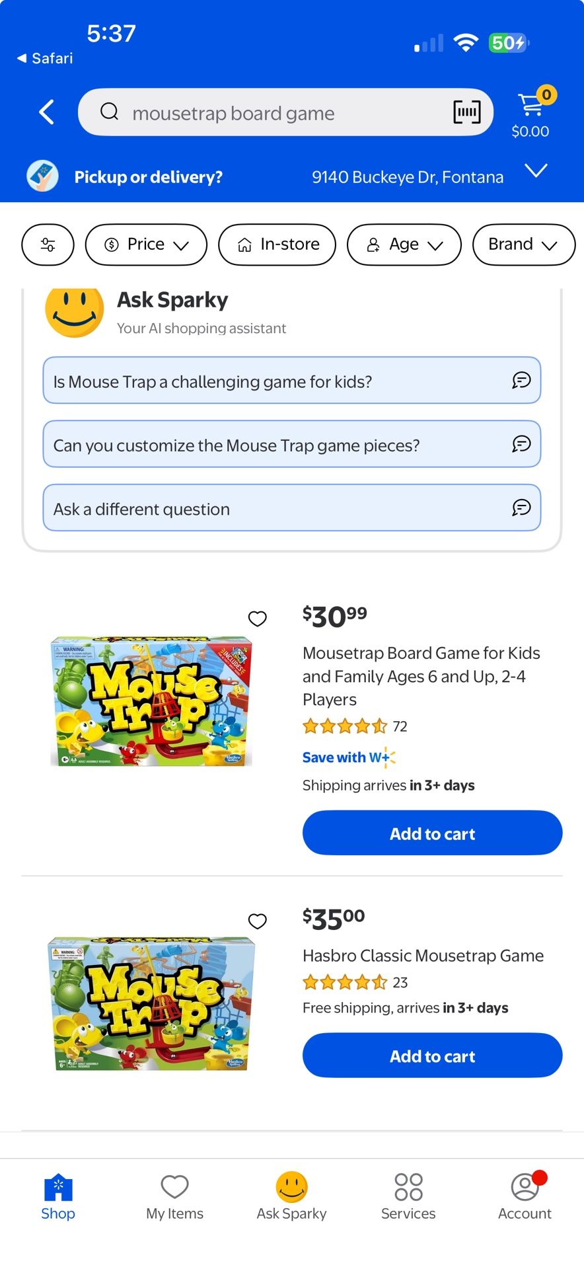Viewport: 584px width, 1269px height.
Task: Favorite the Hasbro Classic Mousetrap heart
Action: click(257, 921)
